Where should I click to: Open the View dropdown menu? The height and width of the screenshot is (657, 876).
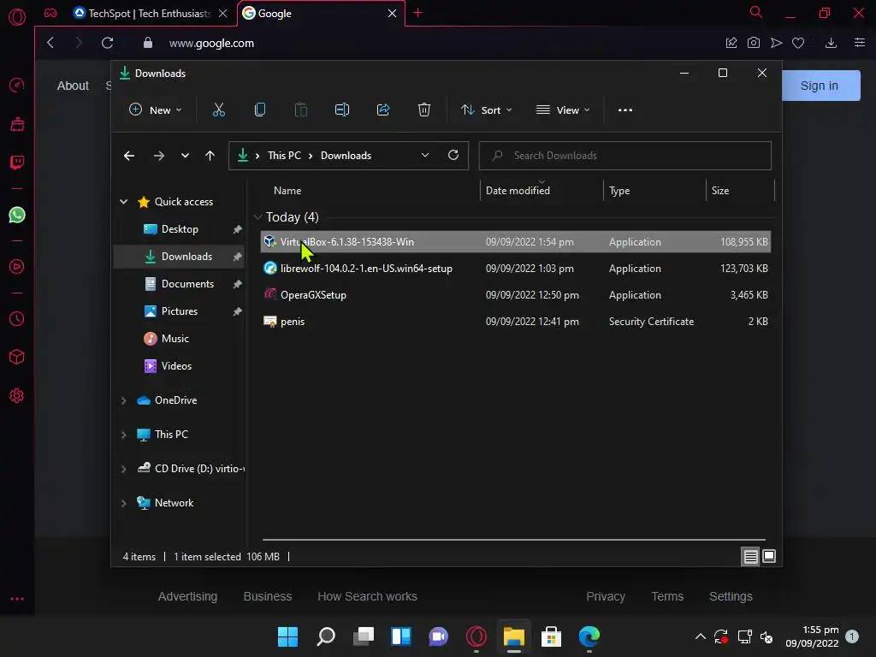pos(563,110)
